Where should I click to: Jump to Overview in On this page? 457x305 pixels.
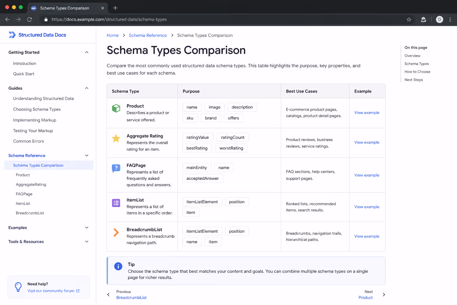[412, 56]
